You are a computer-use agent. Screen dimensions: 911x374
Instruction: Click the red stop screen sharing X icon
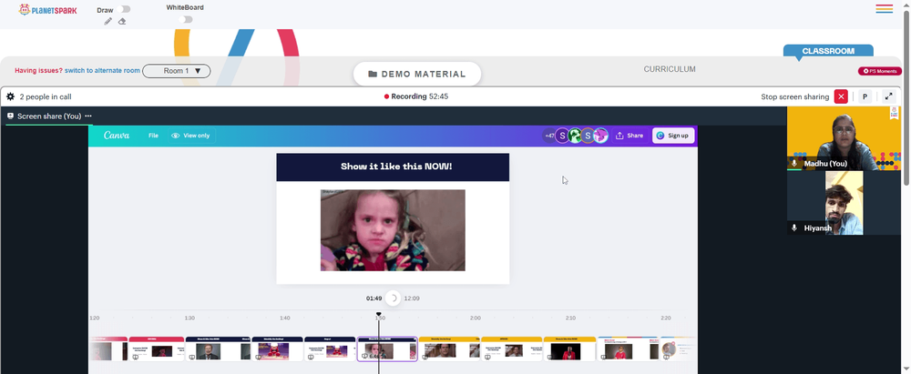pyautogui.click(x=841, y=97)
